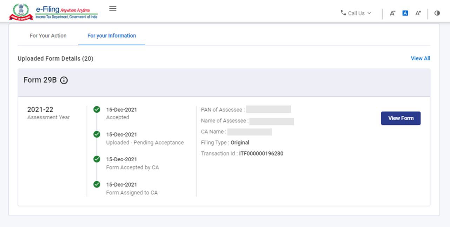
Task: Click the Transaction Id ITF000000196280
Action: pos(261,154)
